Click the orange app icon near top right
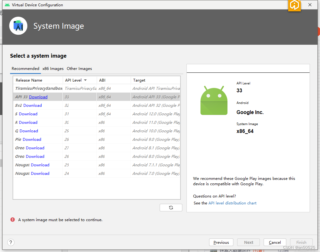Viewport: 320px width, 252px height. 294,6
